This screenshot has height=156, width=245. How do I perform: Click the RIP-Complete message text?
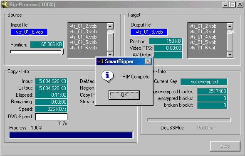[x=136, y=77]
